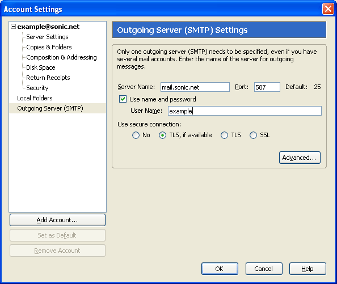This screenshot has width=337, height=284.
Task: Click the Remove Account button
Action: [57, 251]
